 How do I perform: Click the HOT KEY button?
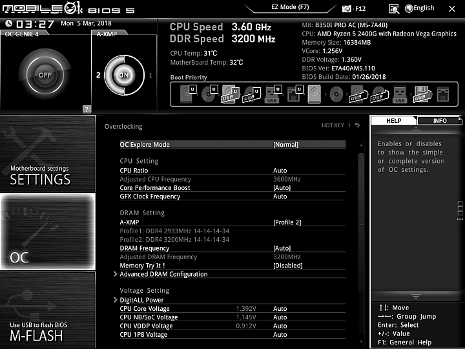pos(333,125)
